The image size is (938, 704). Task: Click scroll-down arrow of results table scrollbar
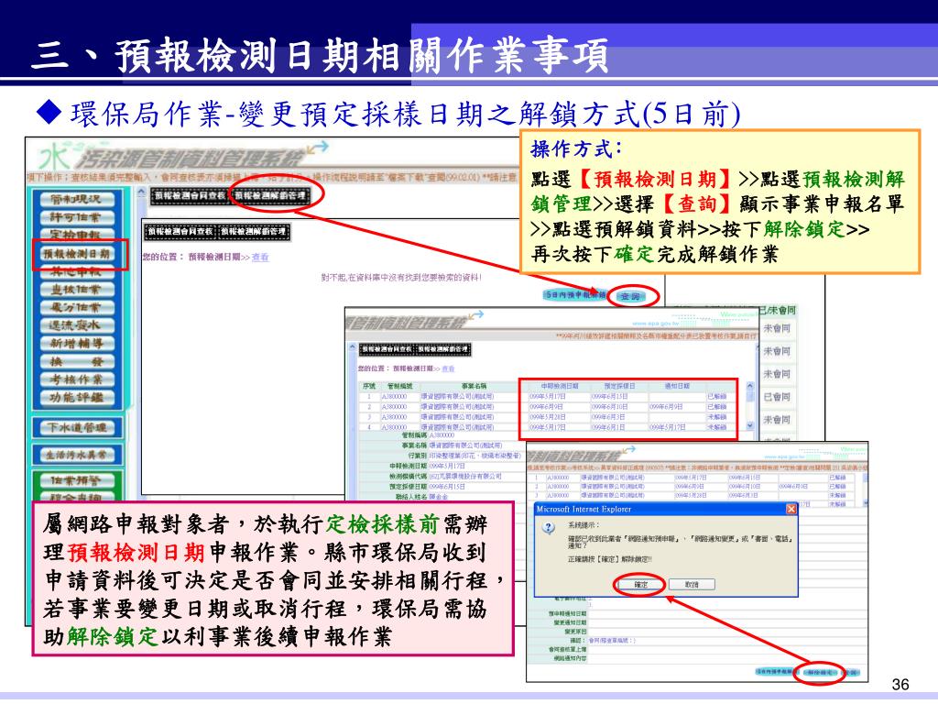click(749, 425)
